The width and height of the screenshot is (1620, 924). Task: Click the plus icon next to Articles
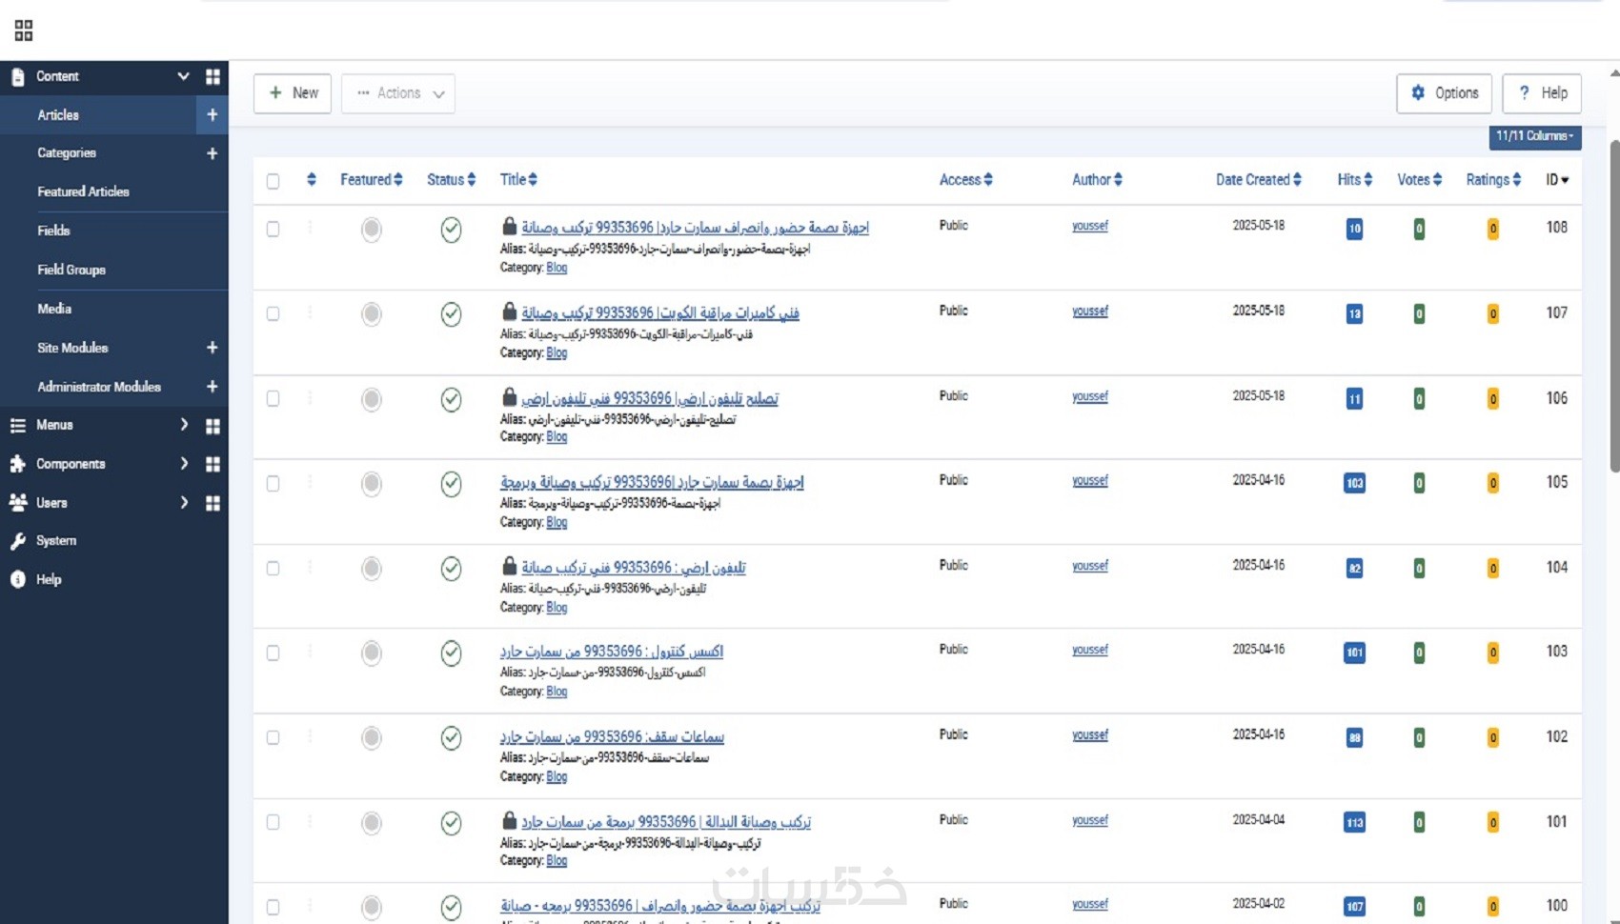click(x=212, y=115)
